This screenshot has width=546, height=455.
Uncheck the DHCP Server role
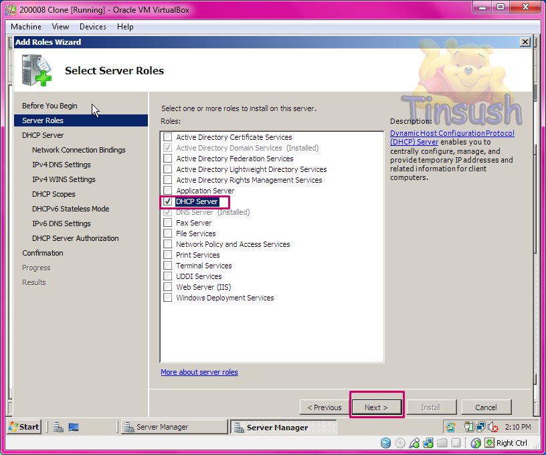(168, 201)
